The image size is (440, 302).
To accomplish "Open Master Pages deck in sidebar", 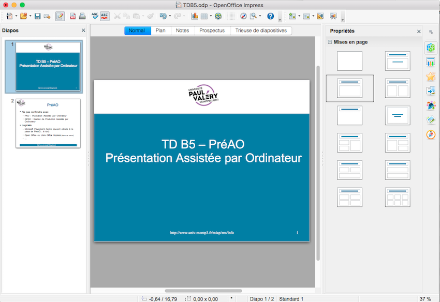I will (431, 62).
